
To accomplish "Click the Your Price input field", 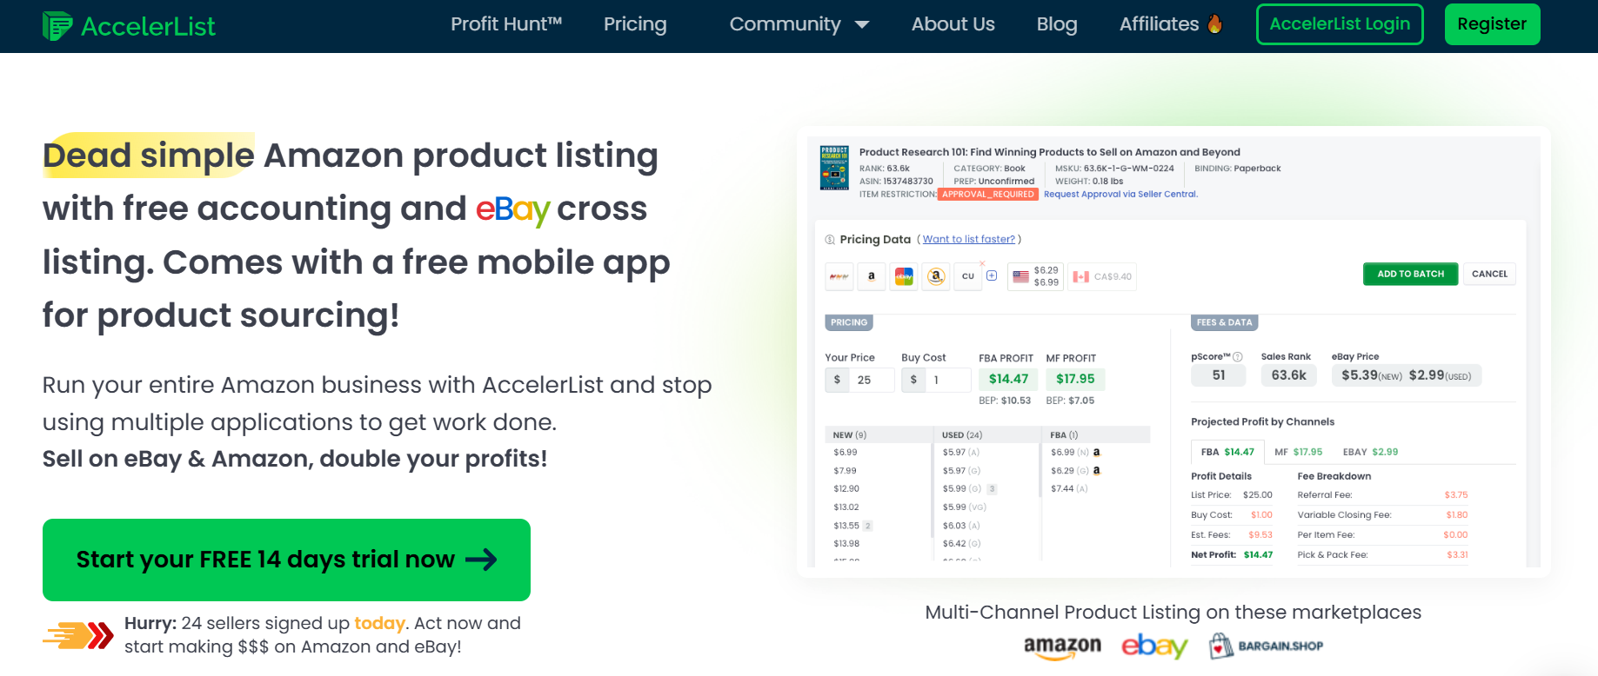I will click(872, 380).
